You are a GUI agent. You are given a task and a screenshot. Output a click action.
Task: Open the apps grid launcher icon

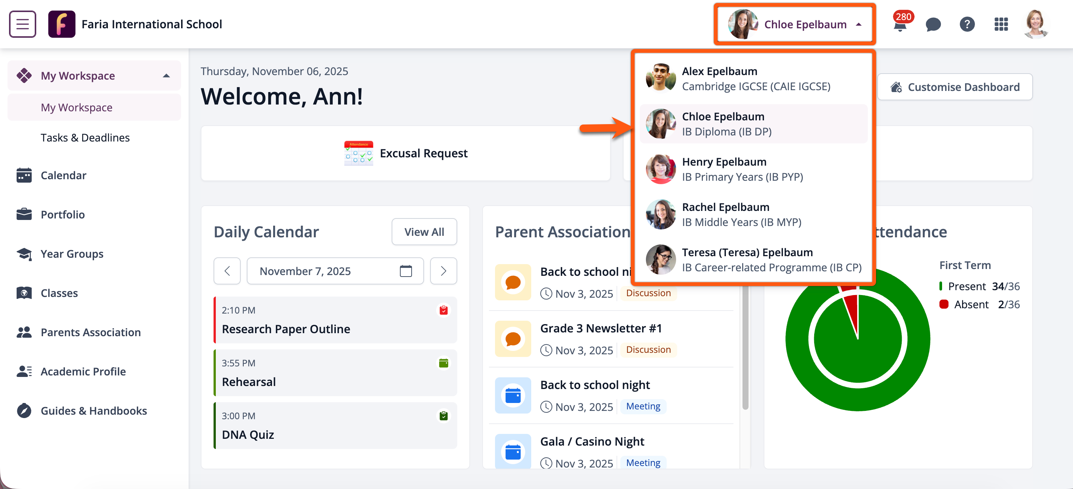(x=1001, y=24)
